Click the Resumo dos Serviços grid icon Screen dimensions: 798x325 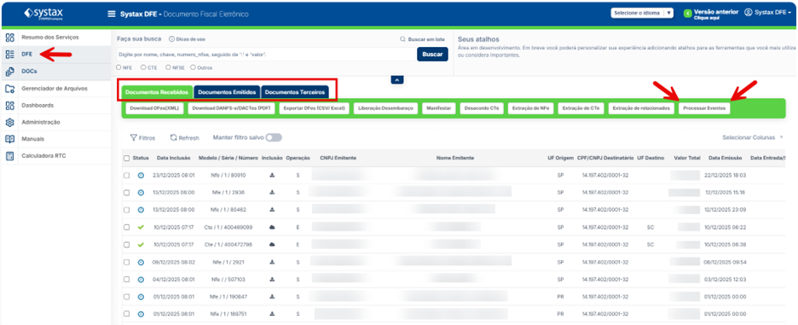click(9, 38)
